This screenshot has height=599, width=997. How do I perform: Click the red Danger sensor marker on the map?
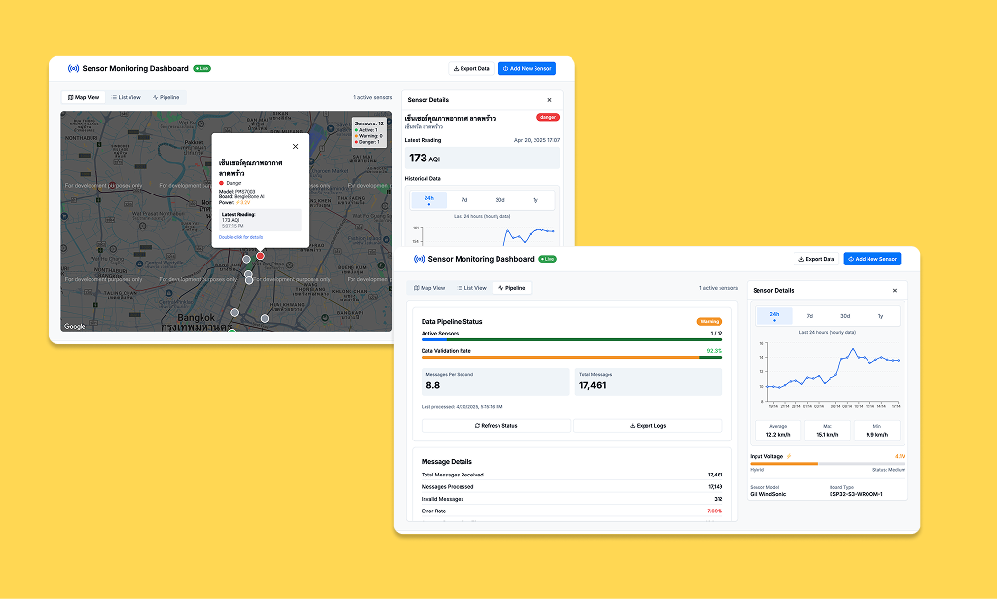point(260,255)
